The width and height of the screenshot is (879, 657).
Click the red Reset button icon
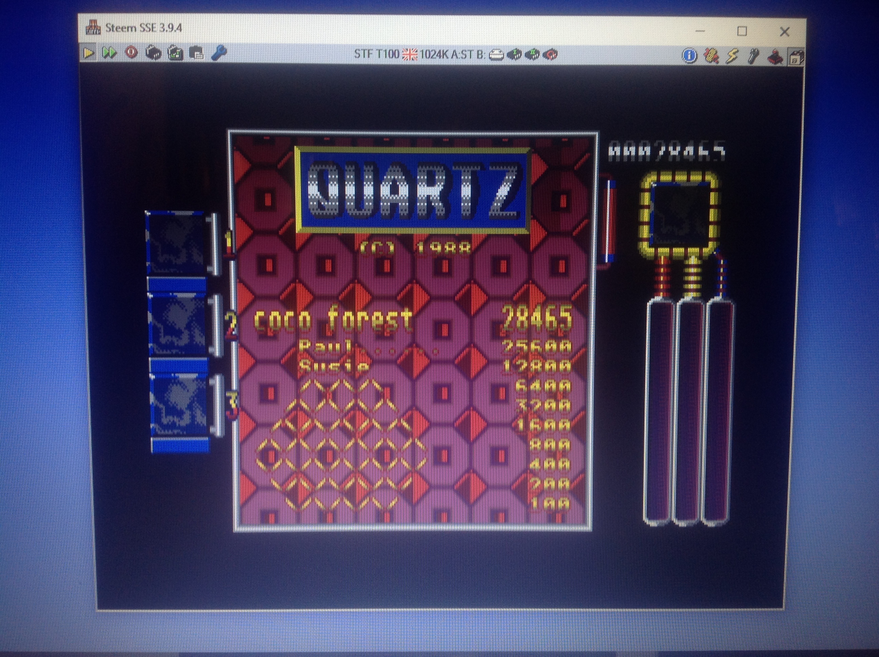(132, 53)
